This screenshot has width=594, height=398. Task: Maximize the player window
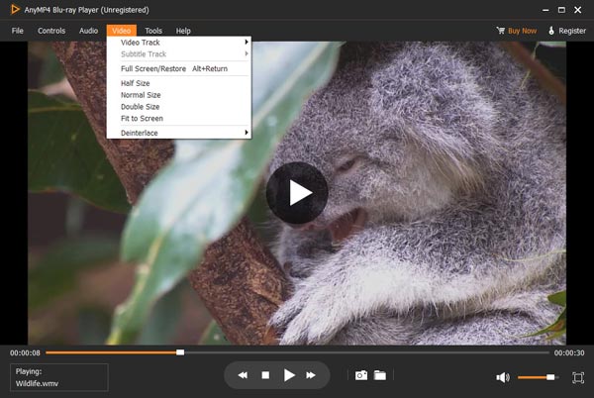(561, 10)
